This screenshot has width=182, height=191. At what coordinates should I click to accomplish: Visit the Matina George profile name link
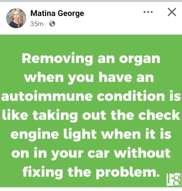pos(57,13)
